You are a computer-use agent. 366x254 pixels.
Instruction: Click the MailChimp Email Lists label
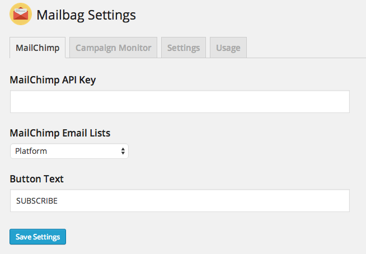coord(60,133)
